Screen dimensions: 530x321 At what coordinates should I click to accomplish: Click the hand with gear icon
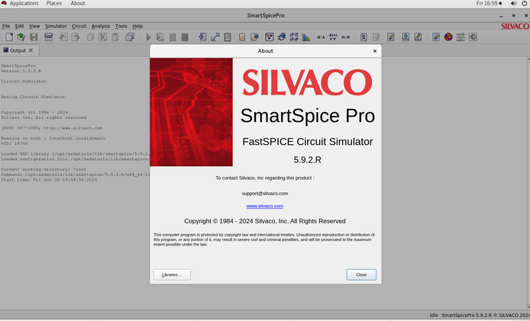282,37
